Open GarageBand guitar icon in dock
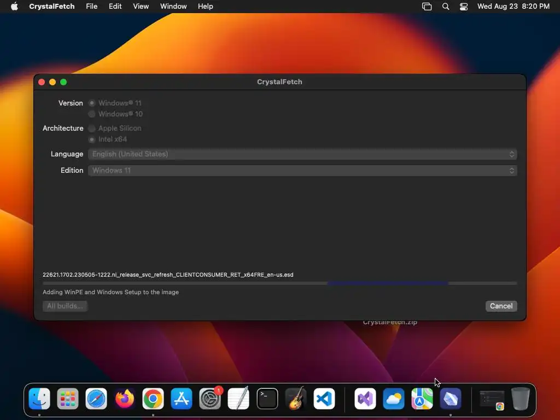This screenshot has width=560, height=420. tap(296, 399)
